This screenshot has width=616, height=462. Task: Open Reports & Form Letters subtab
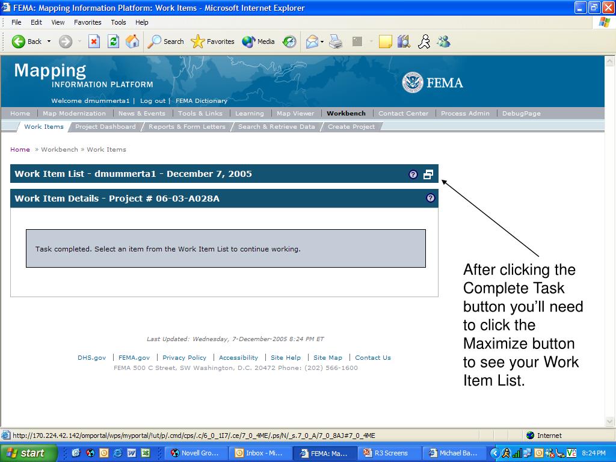(x=187, y=126)
